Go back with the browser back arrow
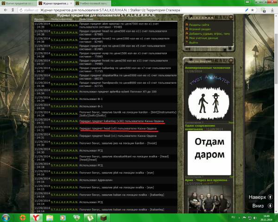278x222 pixels. [x=6, y=10]
